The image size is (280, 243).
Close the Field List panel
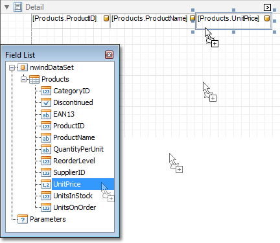[110, 55]
